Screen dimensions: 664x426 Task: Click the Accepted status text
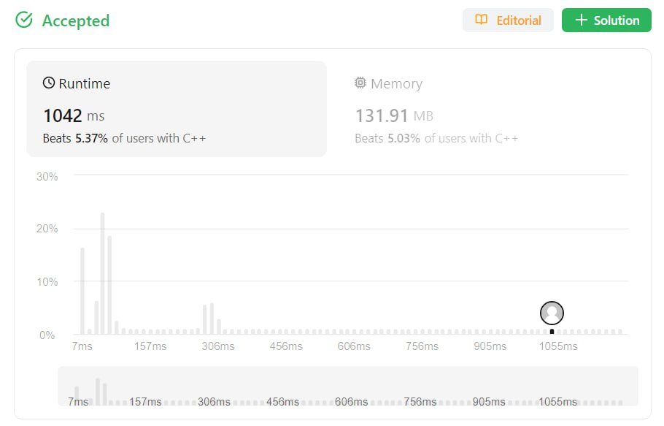tap(76, 20)
